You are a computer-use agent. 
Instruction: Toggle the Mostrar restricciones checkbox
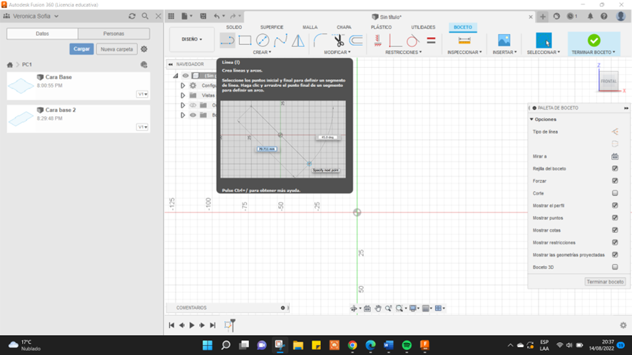point(615,242)
